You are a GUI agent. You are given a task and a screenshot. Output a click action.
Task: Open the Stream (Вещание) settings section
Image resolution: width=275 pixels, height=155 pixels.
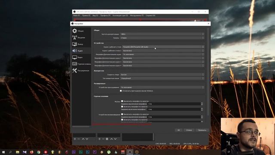coord(81,37)
